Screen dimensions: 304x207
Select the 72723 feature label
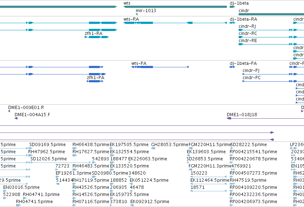click(x=62, y=166)
